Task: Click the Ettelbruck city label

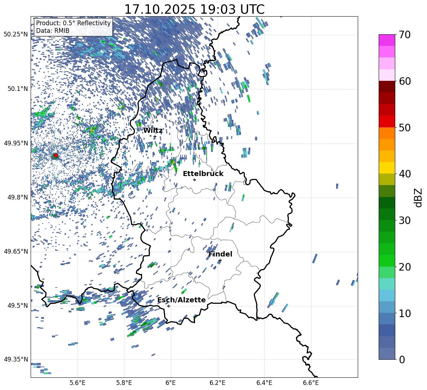Action: point(203,174)
